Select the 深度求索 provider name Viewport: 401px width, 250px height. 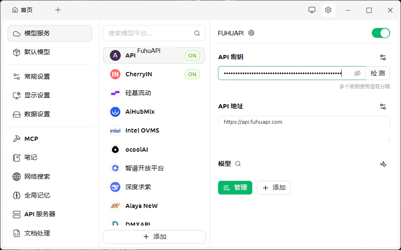coord(138,187)
